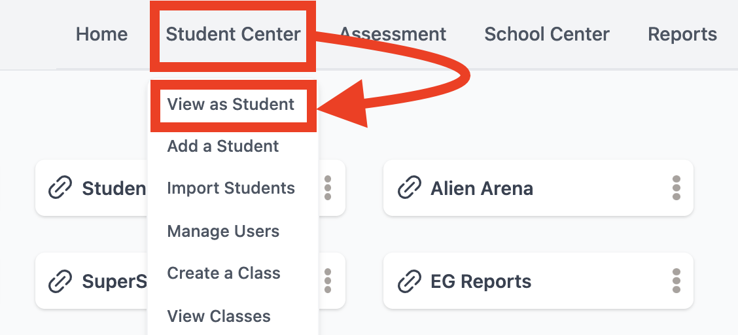The width and height of the screenshot is (738, 335).
Task: Click the link icon on Alien Arena card
Action: [409, 188]
